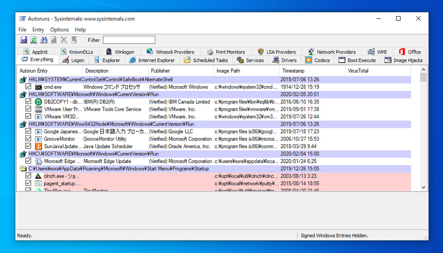Screen dimensions: 443x253
Task: Select the HKLM Wow6432Node Run registry row
Action: coord(111,124)
